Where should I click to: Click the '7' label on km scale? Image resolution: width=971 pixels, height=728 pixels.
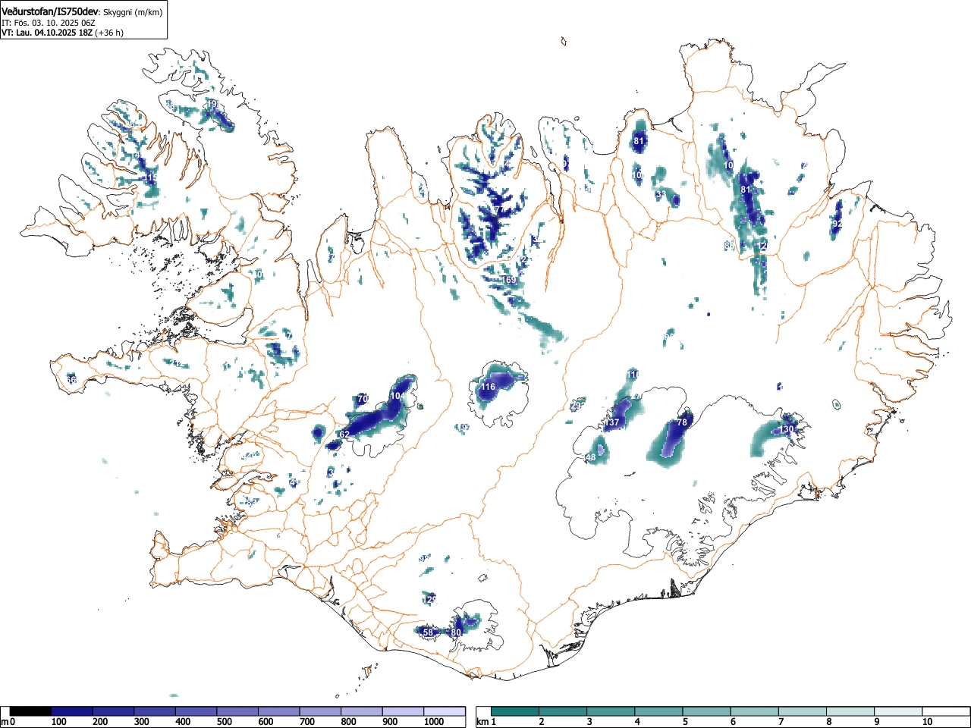pyautogui.click(x=781, y=722)
